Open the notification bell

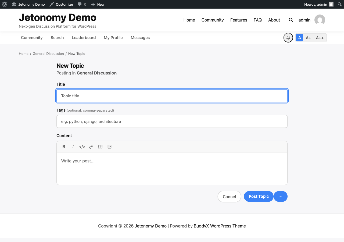288,38
